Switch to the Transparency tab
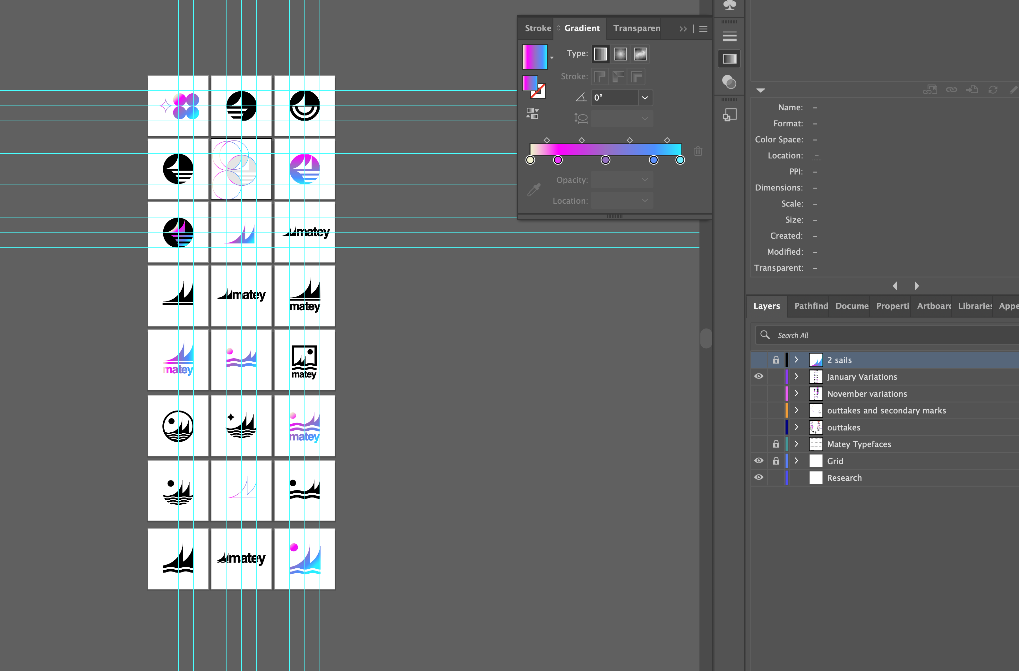 tap(637, 28)
